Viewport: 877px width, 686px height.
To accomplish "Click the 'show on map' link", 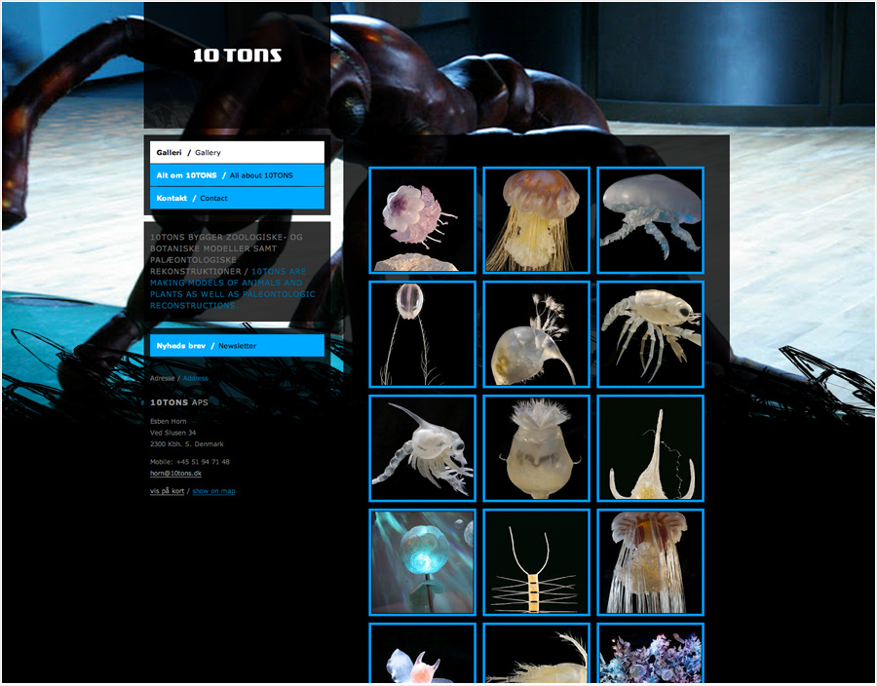I will pyautogui.click(x=213, y=491).
